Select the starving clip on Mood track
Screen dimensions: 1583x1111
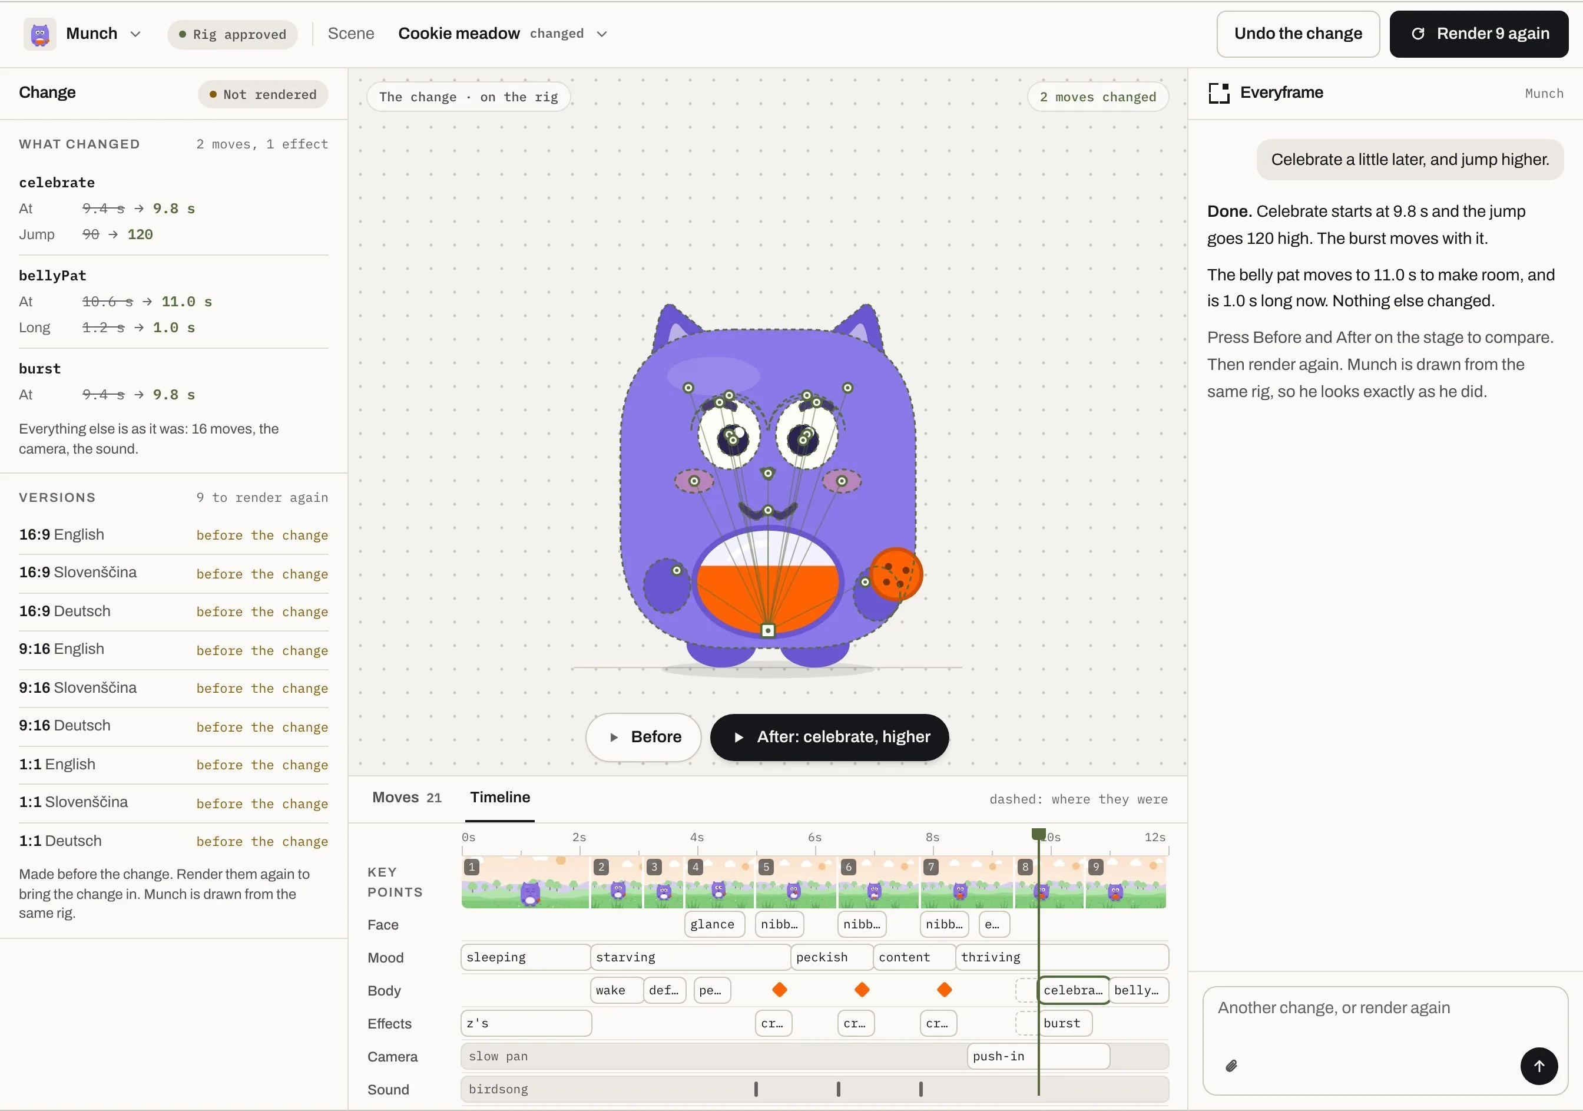pos(690,957)
